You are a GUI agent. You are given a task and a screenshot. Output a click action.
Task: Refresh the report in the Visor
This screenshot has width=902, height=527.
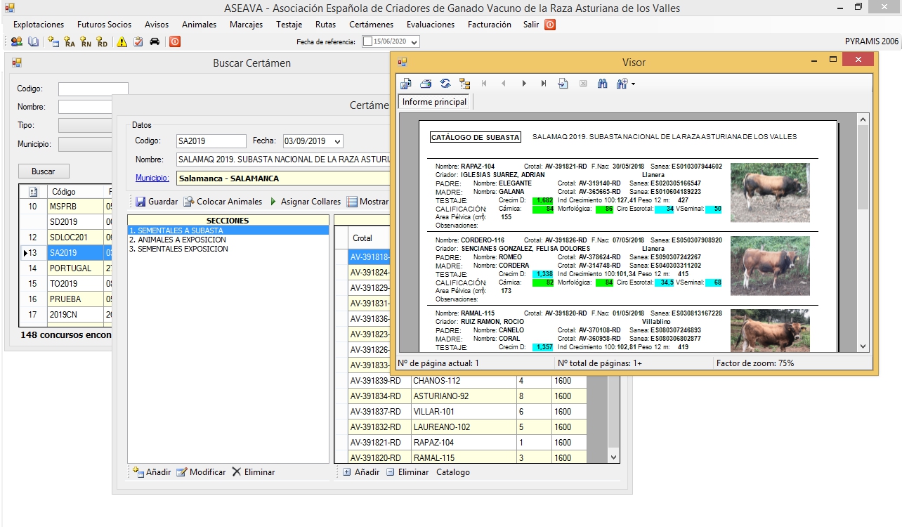pyautogui.click(x=445, y=84)
